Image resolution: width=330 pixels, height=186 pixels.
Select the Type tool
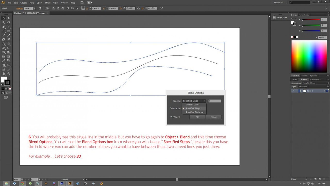(9, 27)
